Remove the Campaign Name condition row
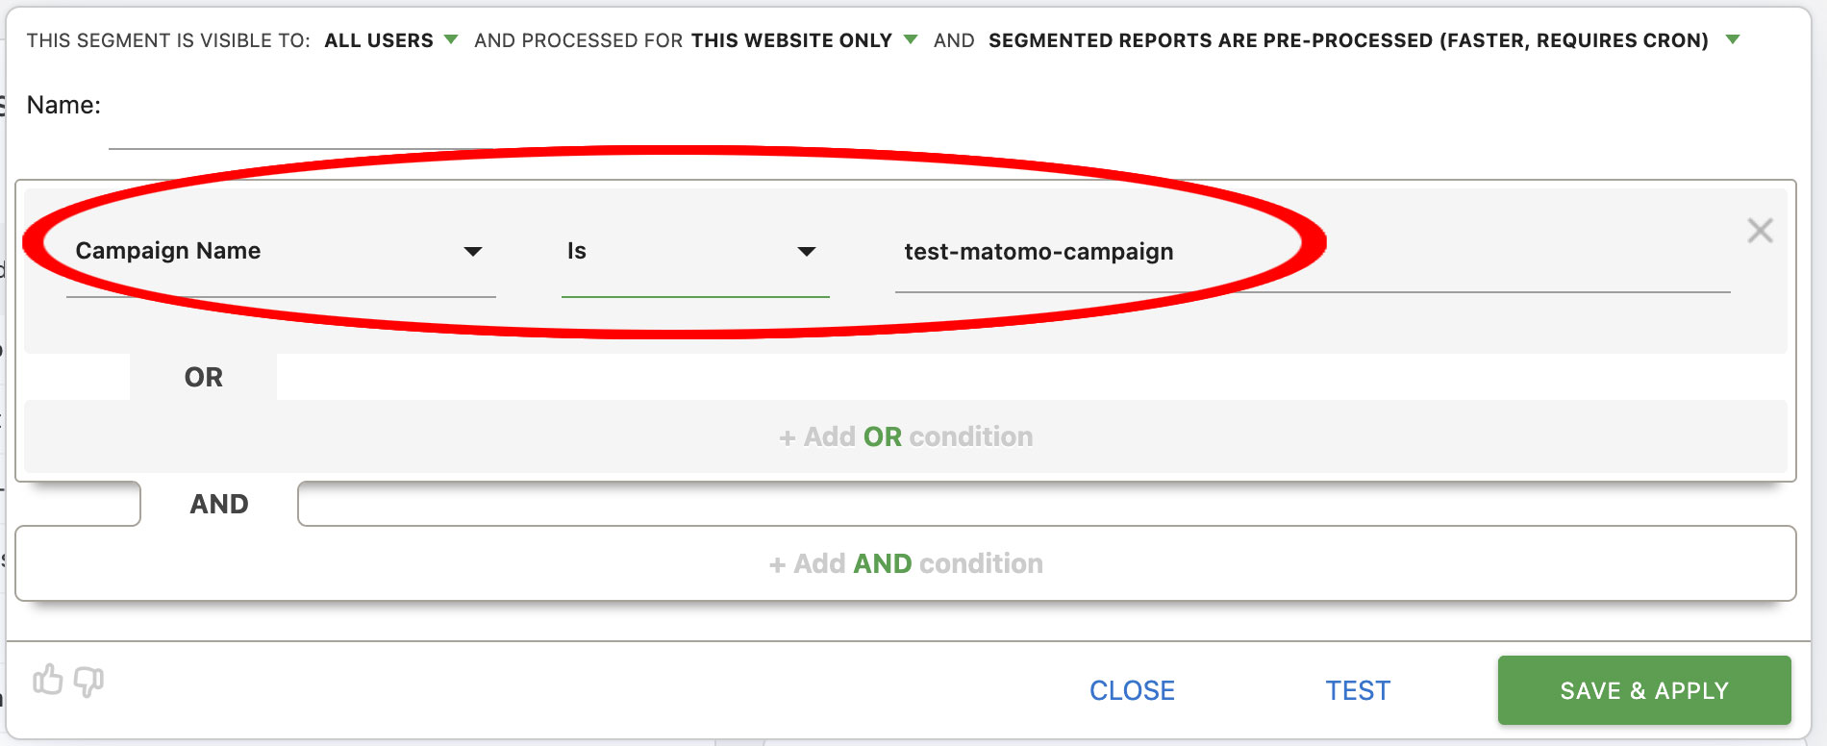The width and height of the screenshot is (1827, 746). pyautogui.click(x=1760, y=231)
